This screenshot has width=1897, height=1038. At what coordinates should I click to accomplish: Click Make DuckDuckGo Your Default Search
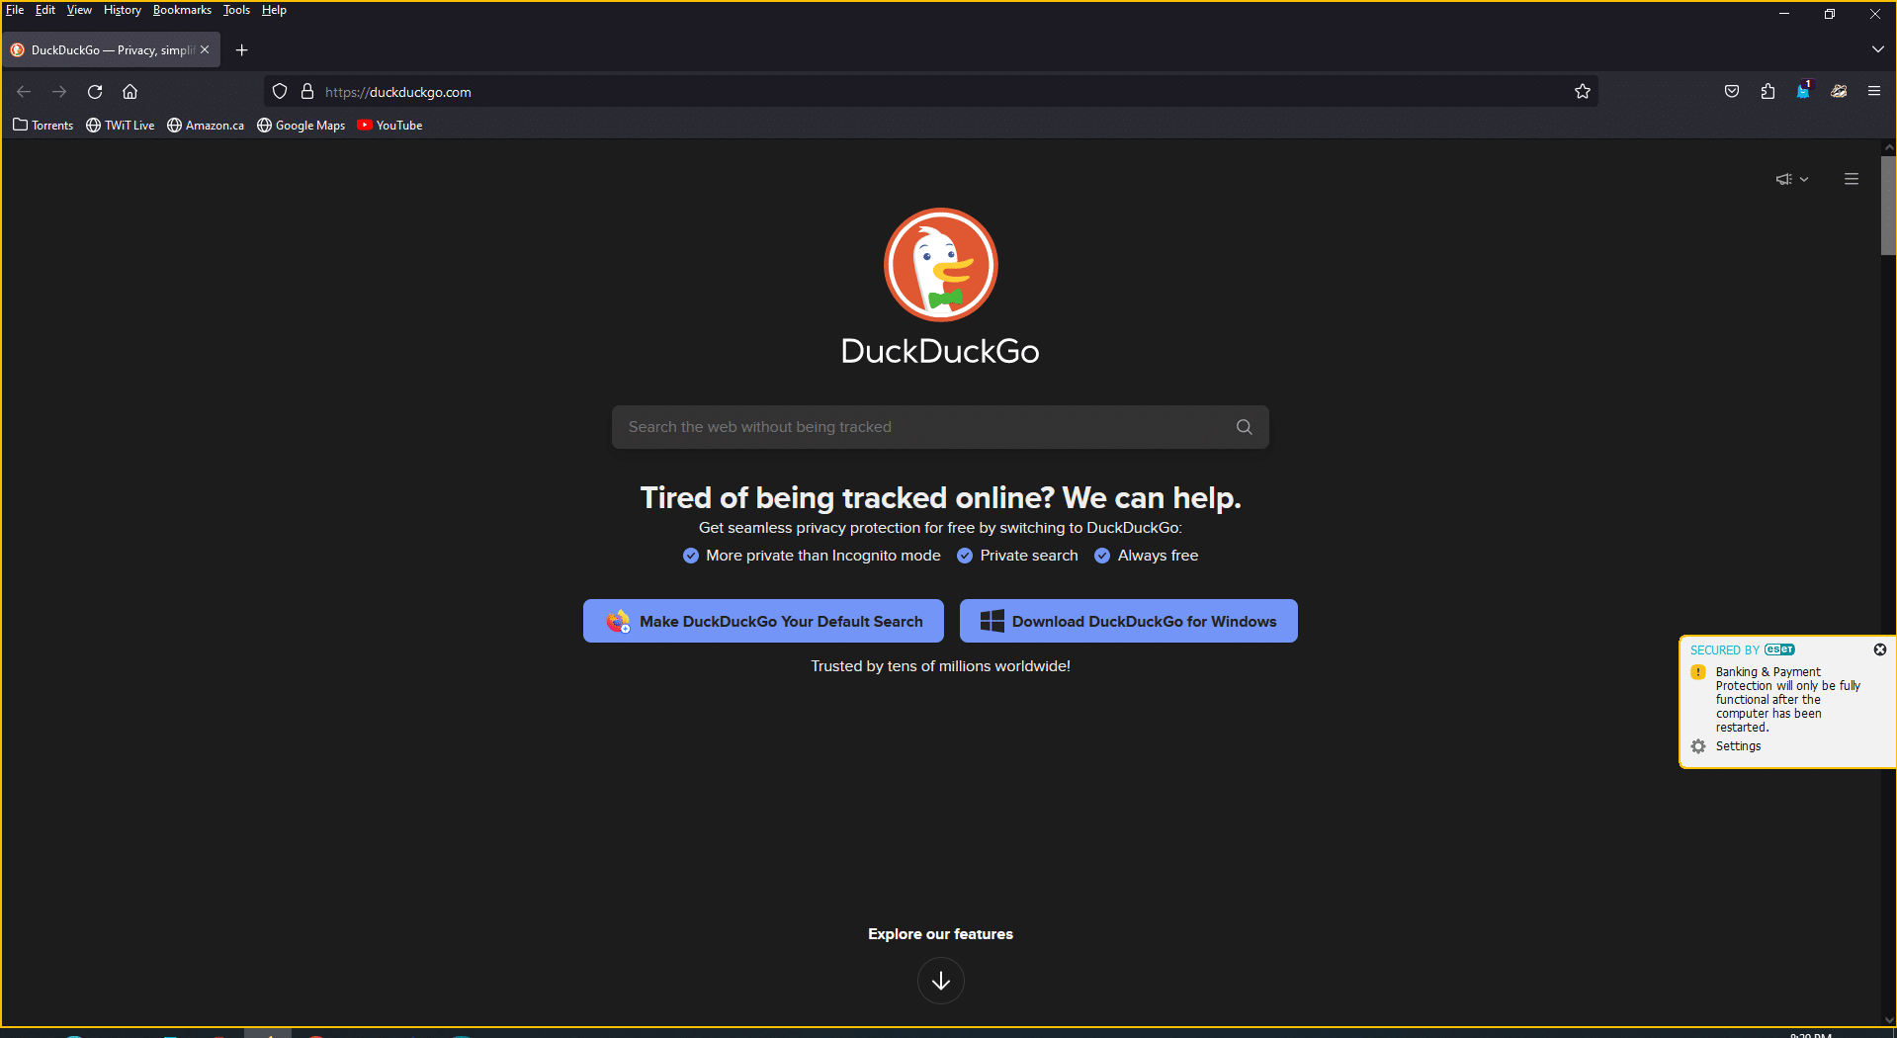click(x=763, y=621)
